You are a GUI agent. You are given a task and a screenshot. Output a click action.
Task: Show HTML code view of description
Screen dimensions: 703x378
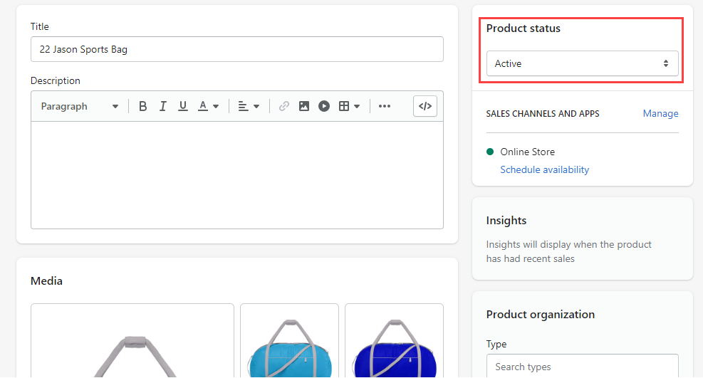click(425, 106)
